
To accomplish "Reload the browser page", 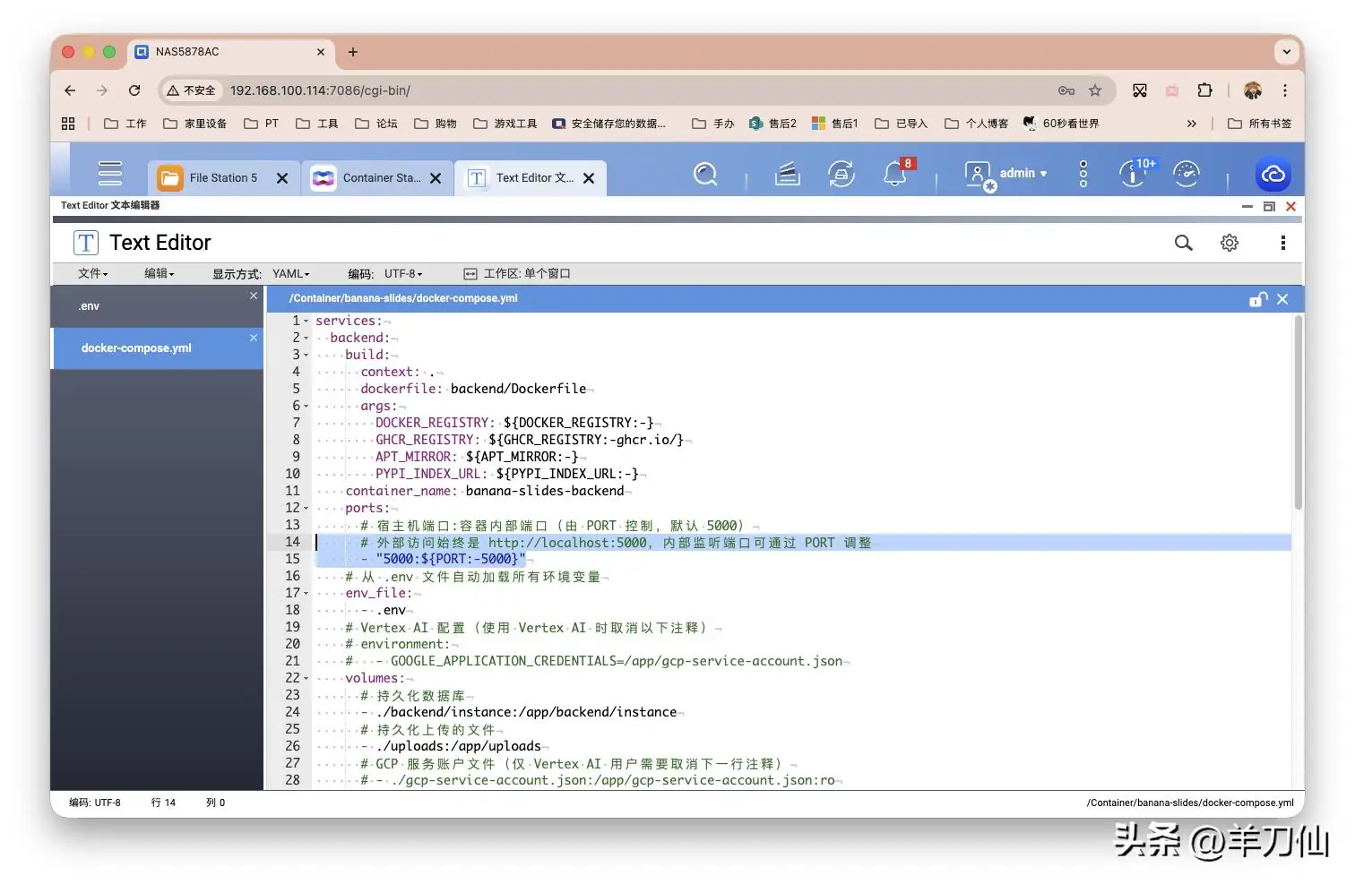I will tap(134, 90).
